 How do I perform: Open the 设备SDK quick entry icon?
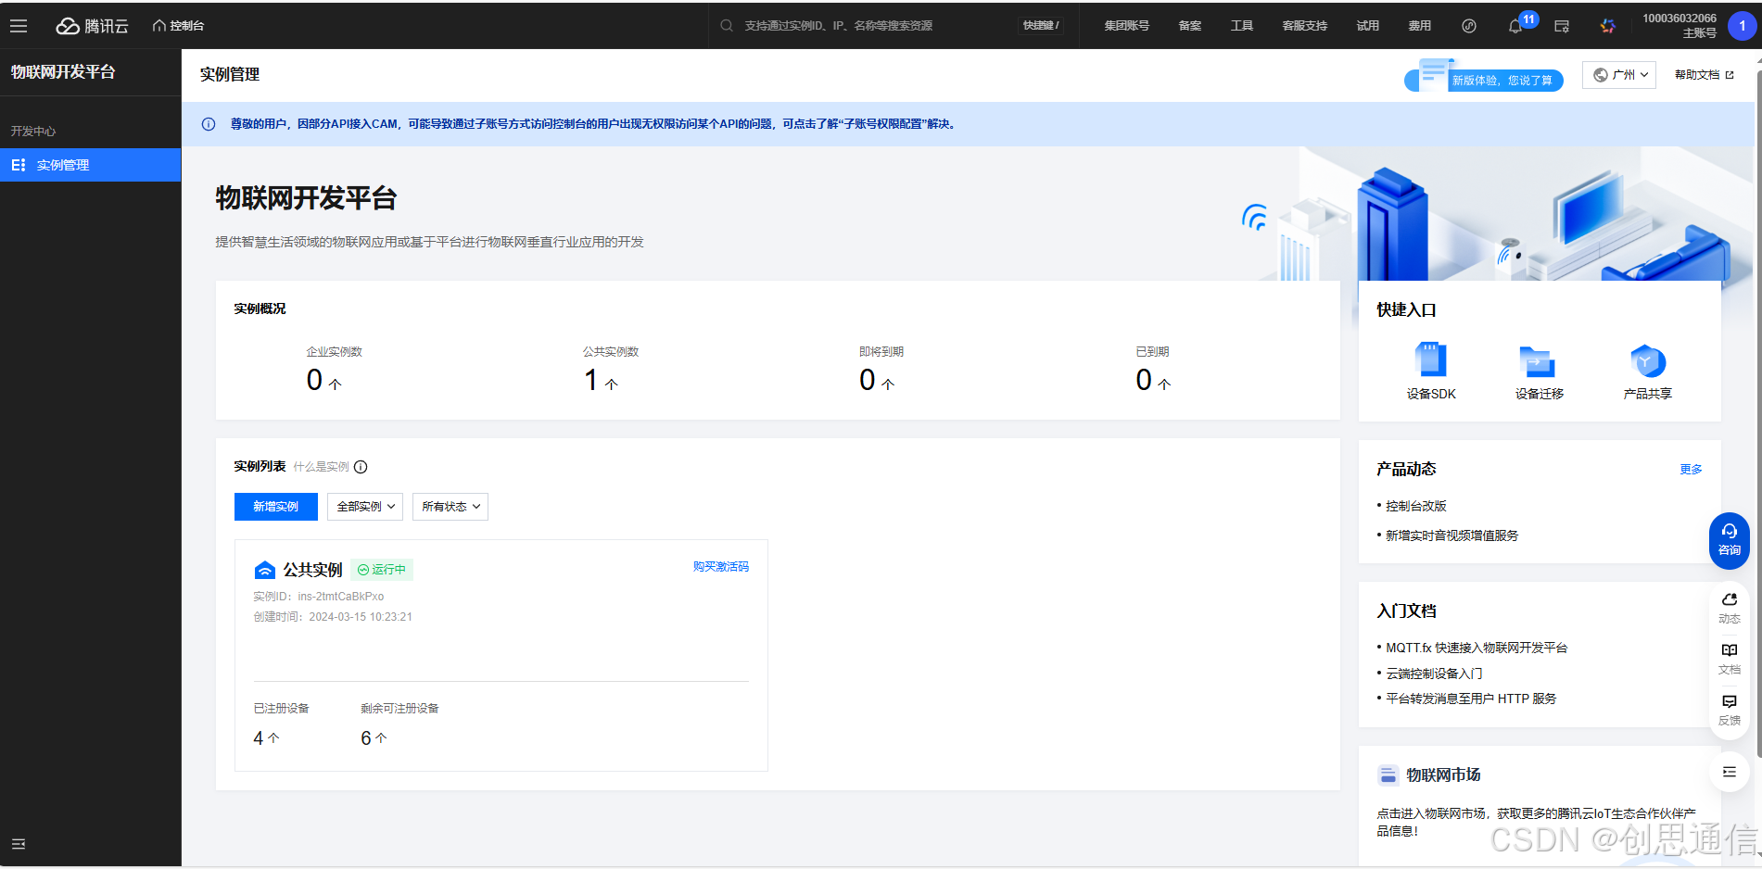coord(1431,359)
